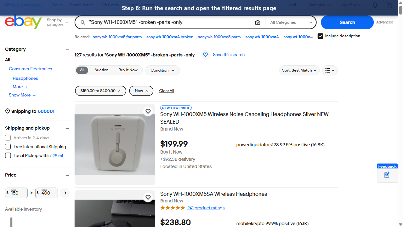
Task: Open the Sort: Best Match dropdown
Action: pos(299,70)
